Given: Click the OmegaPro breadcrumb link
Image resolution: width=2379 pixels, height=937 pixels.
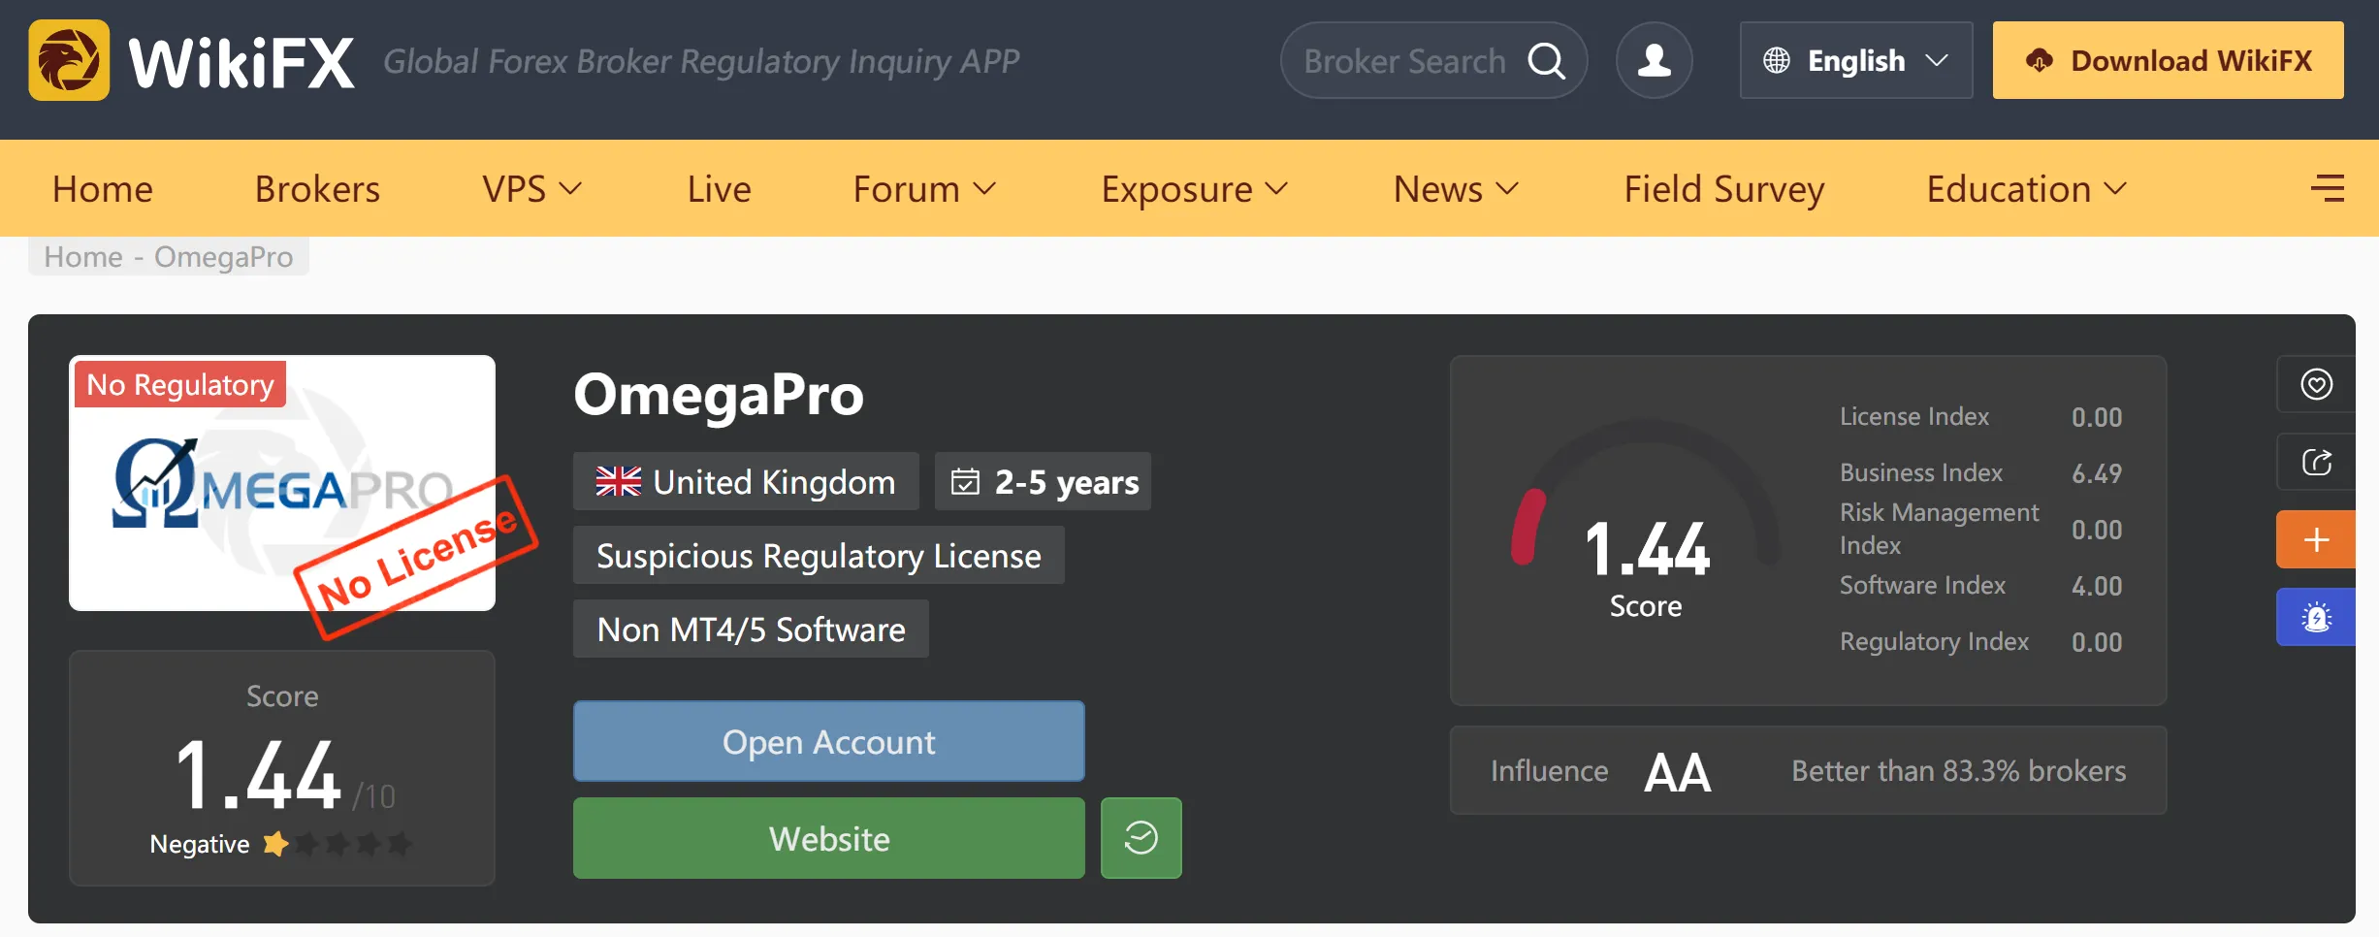Looking at the screenshot, I should (223, 256).
